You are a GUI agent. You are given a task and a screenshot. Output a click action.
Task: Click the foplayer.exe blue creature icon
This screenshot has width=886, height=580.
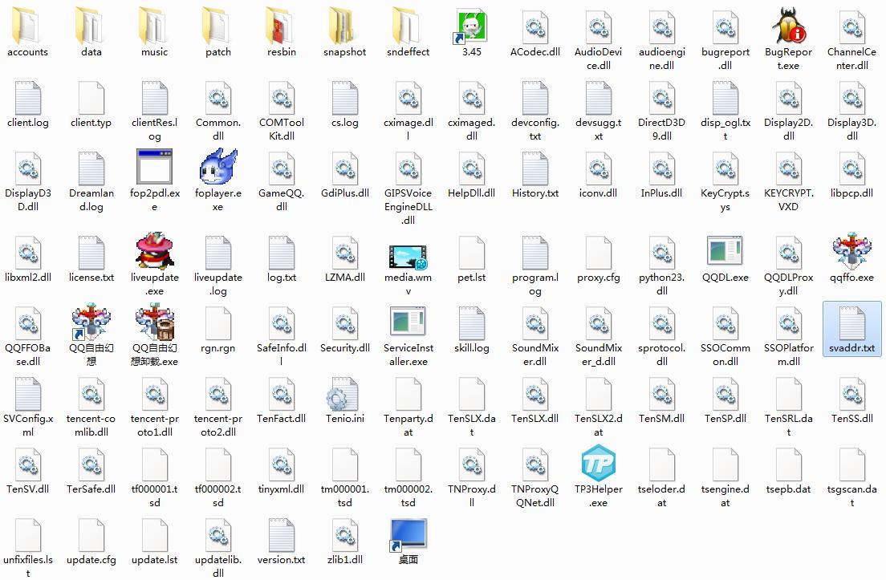pyautogui.click(x=217, y=168)
